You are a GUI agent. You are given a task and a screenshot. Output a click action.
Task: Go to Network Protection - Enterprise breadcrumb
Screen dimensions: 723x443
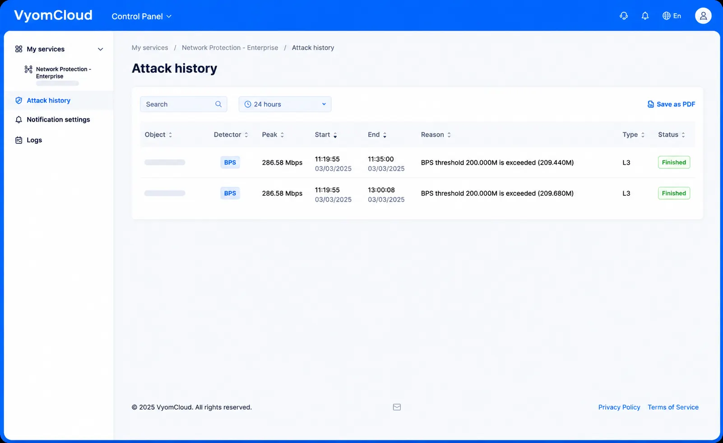[230, 48]
